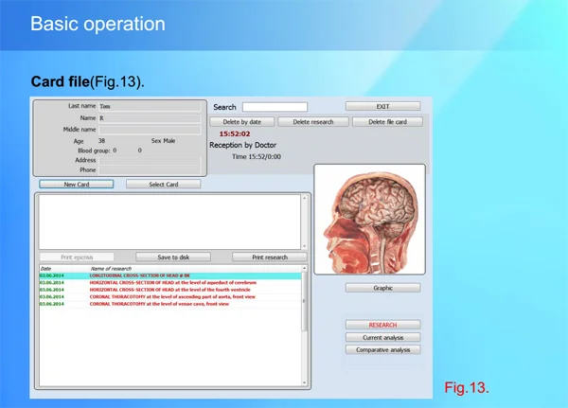Click Save to disk button
568x408 pixels.
point(173,257)
